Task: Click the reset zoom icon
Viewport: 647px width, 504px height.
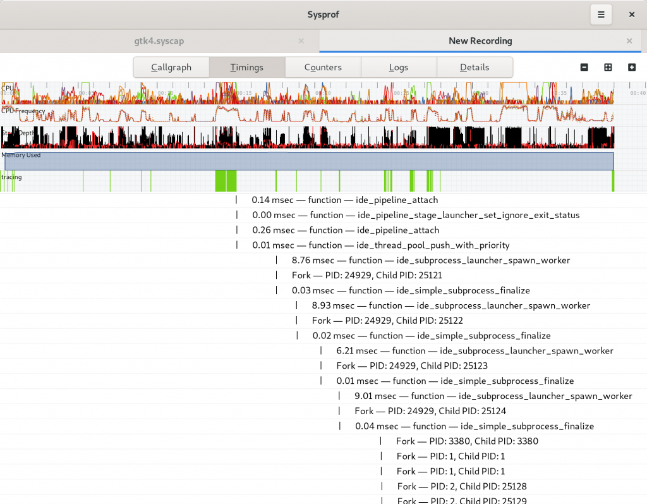Action: [608, 67]
